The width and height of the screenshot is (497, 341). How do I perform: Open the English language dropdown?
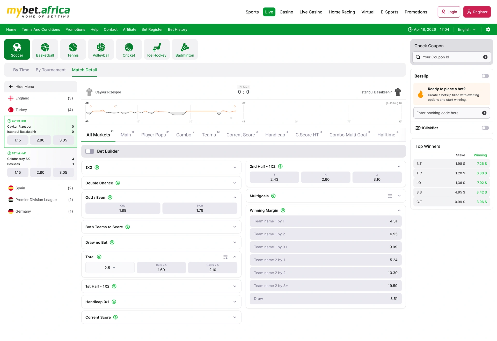(x=467, y=29)
